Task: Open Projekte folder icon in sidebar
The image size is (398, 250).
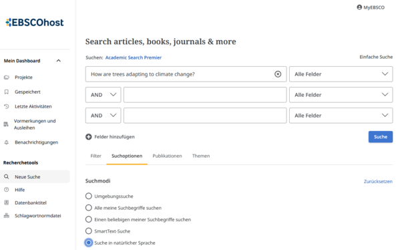Action: (x=7, y=78)
